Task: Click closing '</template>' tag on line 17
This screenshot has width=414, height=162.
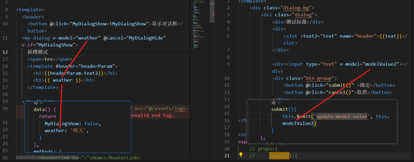Action: coord(43,87)
